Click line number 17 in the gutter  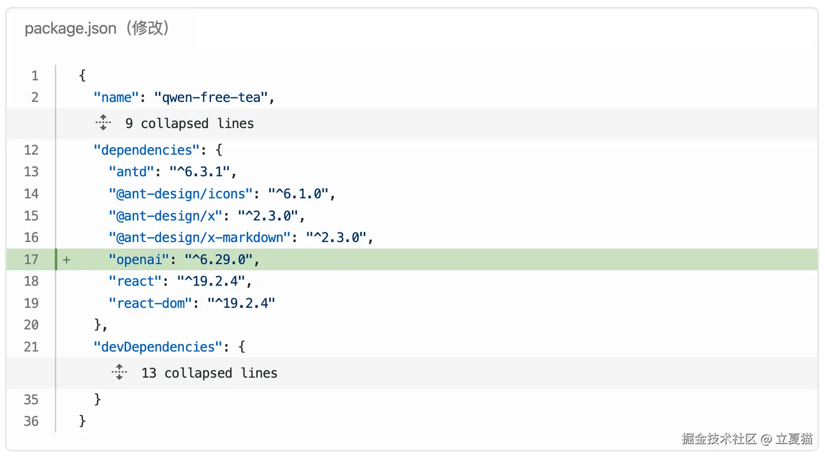(31, 260)
